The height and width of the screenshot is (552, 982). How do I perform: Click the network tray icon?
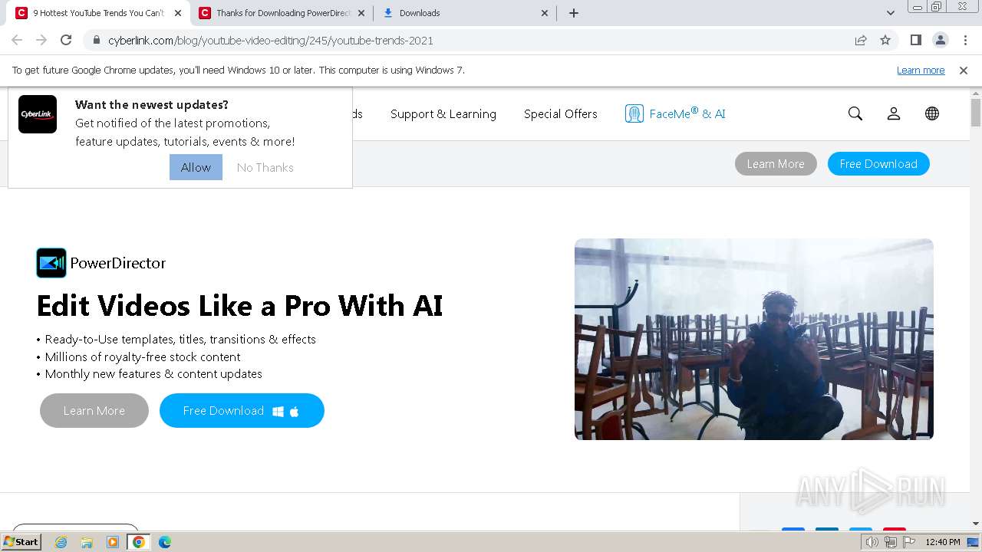pyautogui.click(x=891, y=542)
